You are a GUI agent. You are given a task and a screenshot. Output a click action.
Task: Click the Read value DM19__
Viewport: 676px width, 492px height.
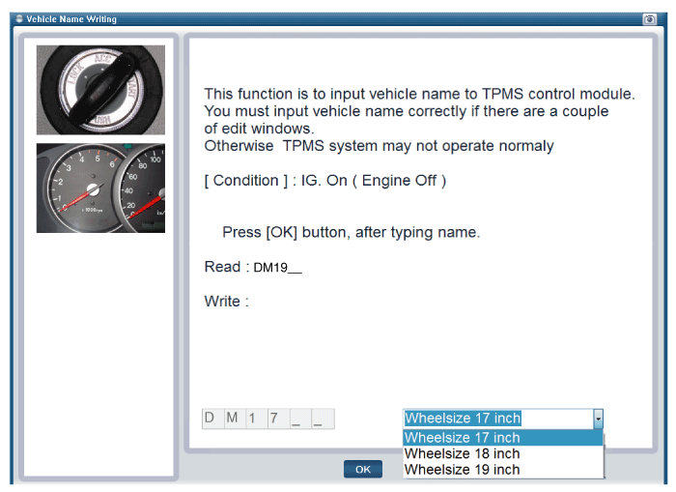coord(277,268)
